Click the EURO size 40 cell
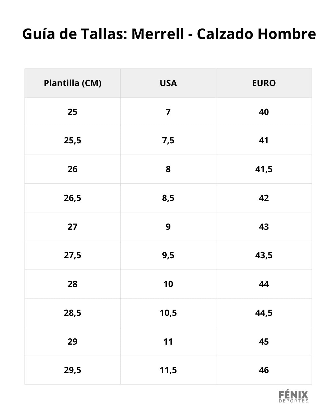Viewport: 334px width, 418px height. 264,112
